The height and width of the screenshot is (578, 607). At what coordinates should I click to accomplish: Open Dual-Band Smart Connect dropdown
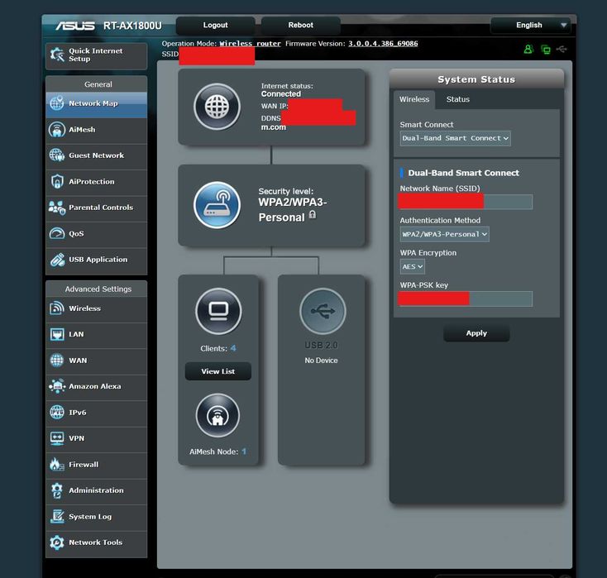[x=455, y=138]
